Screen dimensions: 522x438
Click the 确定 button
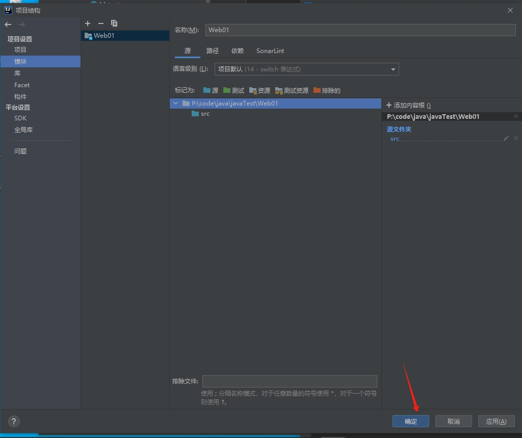pyautogui.click(x=410, y=421)
